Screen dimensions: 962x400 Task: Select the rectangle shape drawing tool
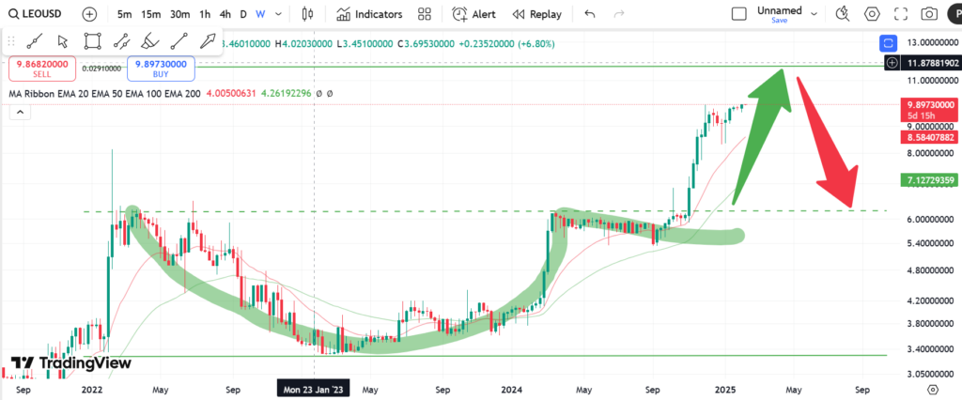(91, 40)
